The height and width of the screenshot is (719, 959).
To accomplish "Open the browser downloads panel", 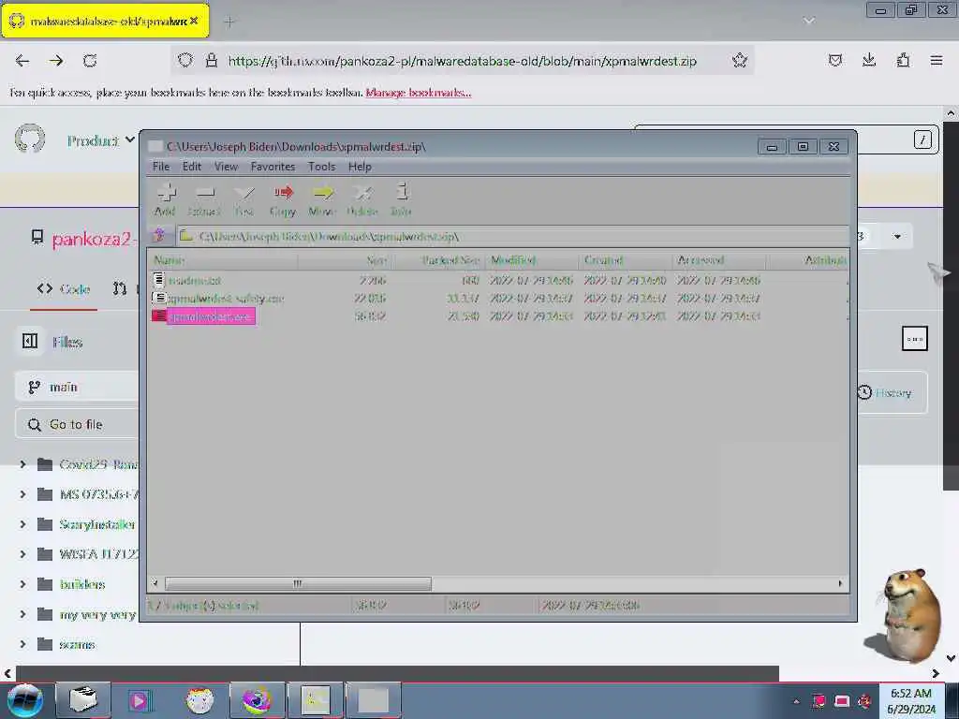I will click(x=868, y=61).
